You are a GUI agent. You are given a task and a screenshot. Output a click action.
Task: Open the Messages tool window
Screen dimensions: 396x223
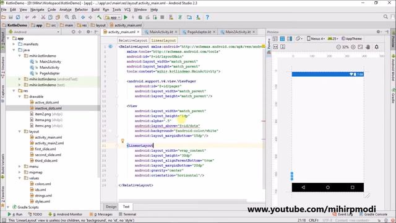[x=101, y=214]
